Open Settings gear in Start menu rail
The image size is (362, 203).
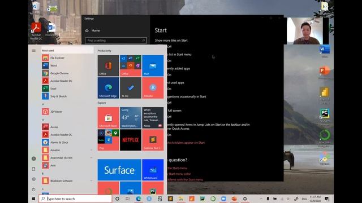point(34,179)
